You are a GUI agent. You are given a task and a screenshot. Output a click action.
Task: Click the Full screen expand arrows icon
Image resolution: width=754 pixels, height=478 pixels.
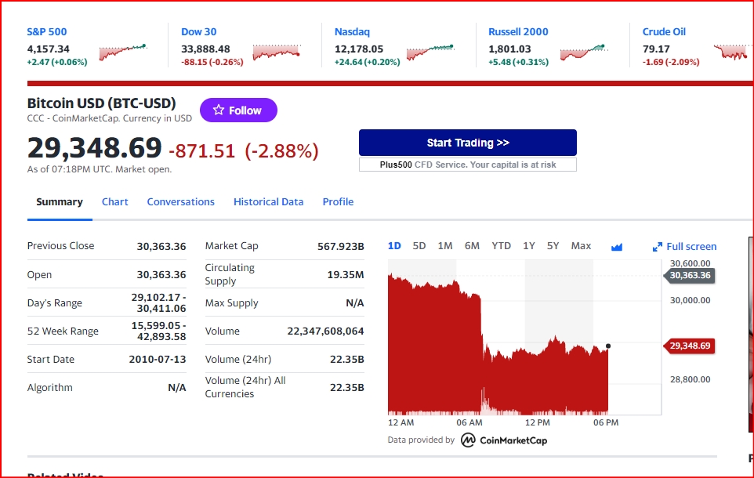(658, 247)
